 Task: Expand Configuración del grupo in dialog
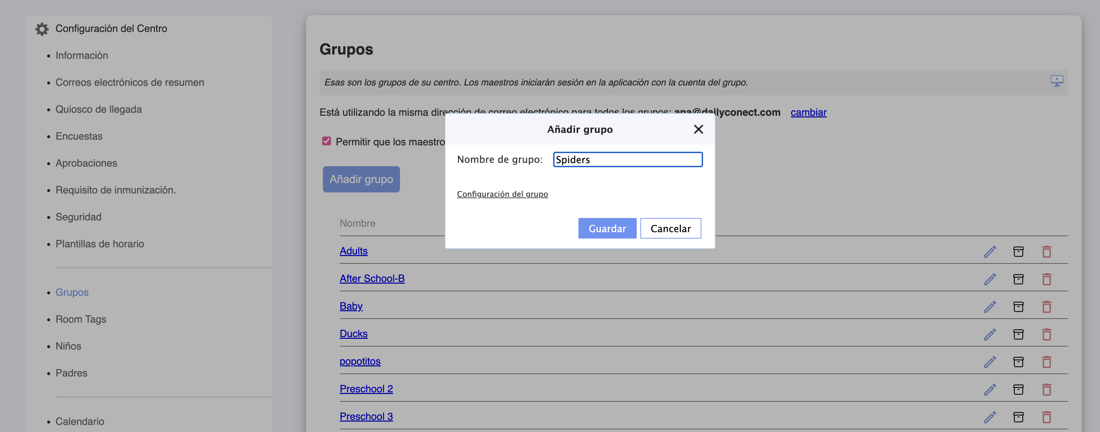point(502,194)
